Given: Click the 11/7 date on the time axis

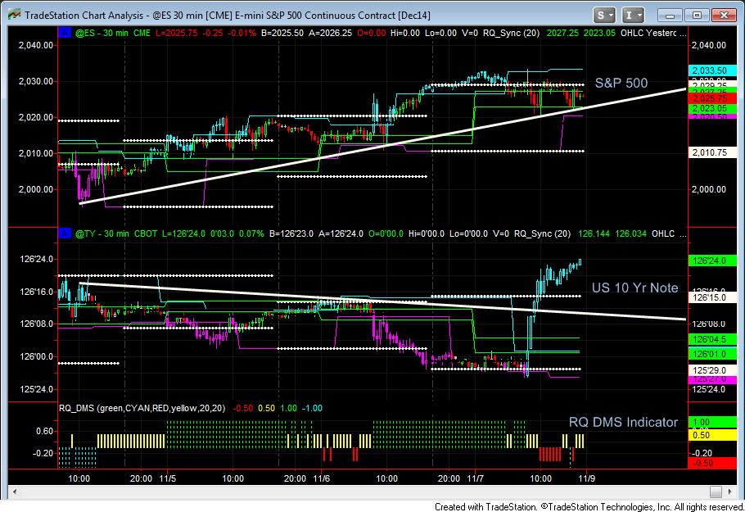Looking at the screenshot, I should point(475,478).
